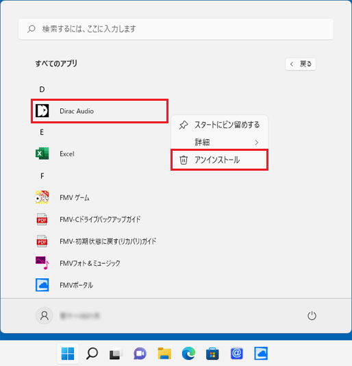The width and height of the screenshot is (352, 366).
Task: Open the 詳細 submenu entry
Action: click(220, 142)
